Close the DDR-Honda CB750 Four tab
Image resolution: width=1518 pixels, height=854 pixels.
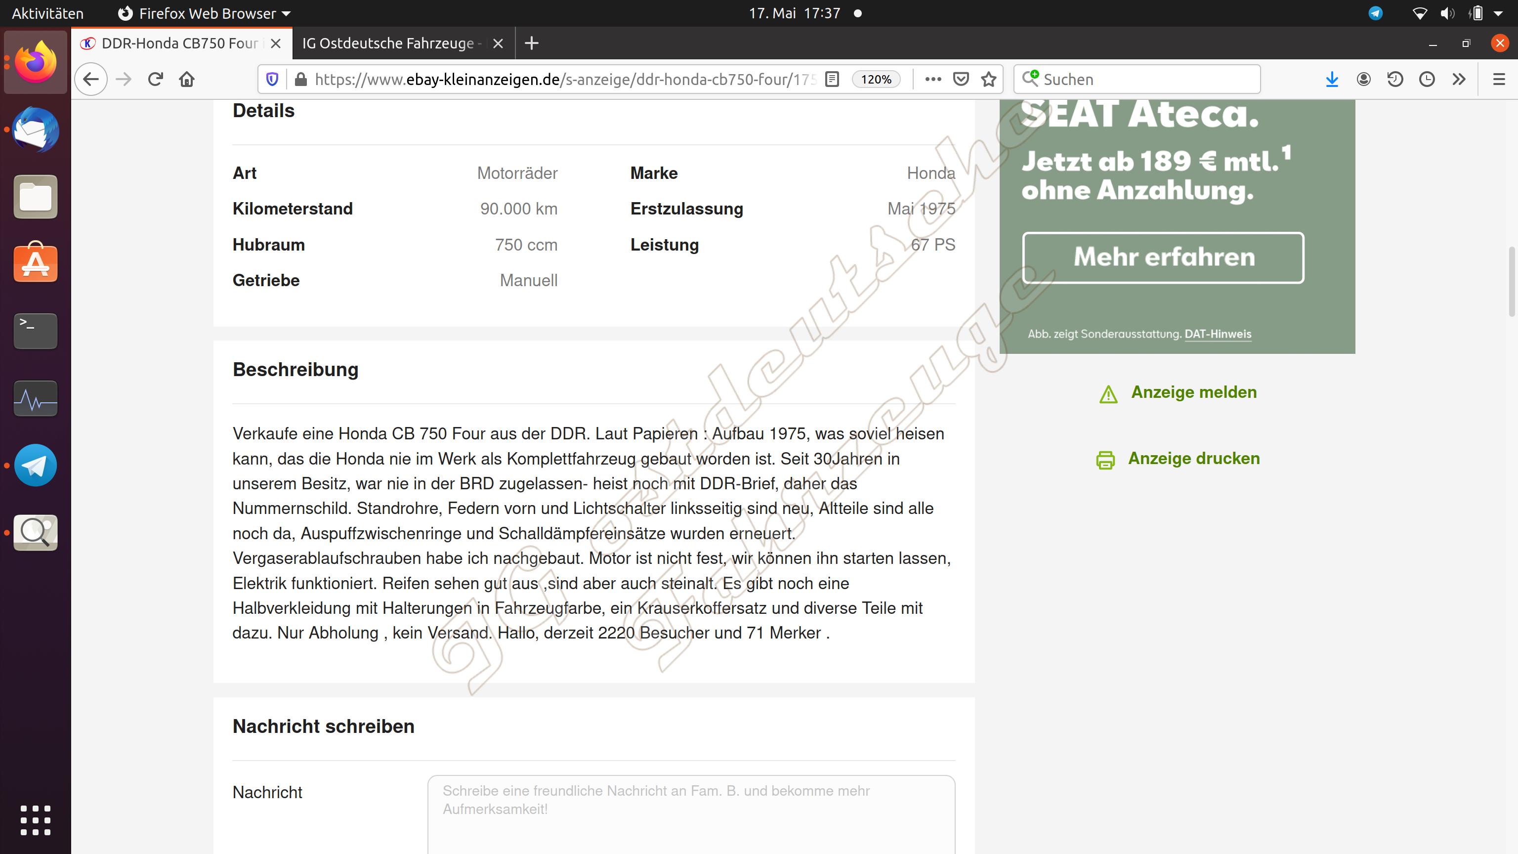pyautogui.click(x=275, y=43)
